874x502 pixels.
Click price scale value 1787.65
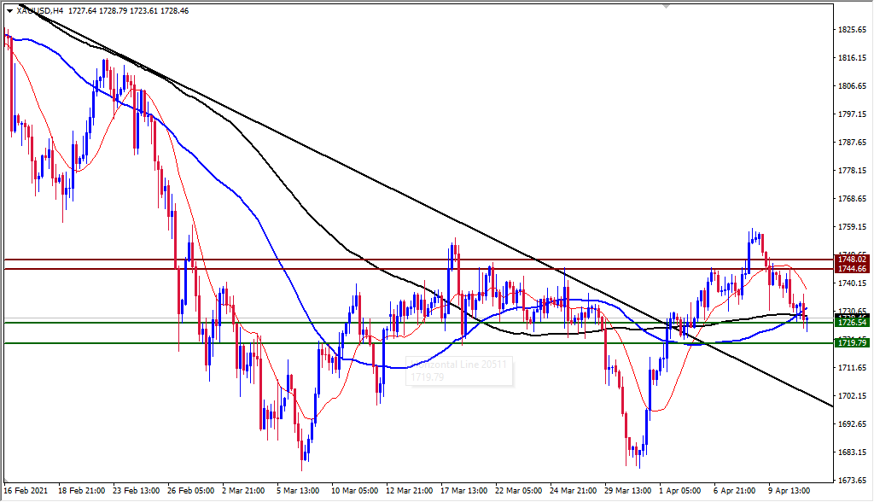pyautogui.click(x=853, y=143)
